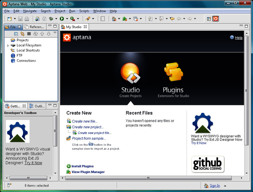The image size is (253, 192).
Task: Click the green Run button in toolbar
Action: (x=62, y=19)
